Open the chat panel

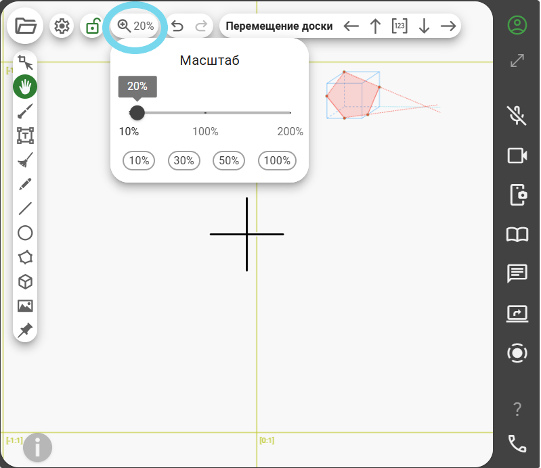click(x=517, y=274)
